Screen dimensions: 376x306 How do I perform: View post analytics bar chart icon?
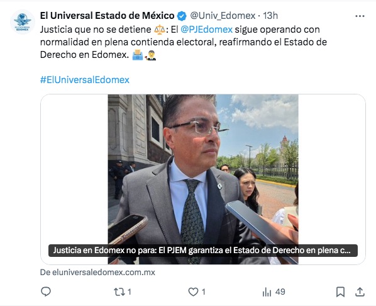pos(267,292)
